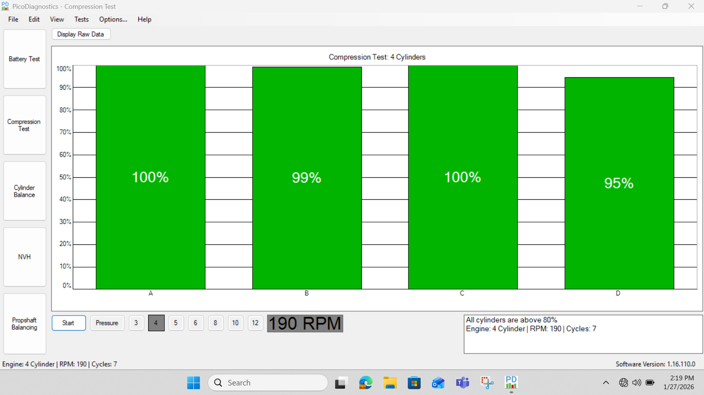The image size is (704, 395).
Task: Switch to Battery Test panel
Action: [25, 59]
